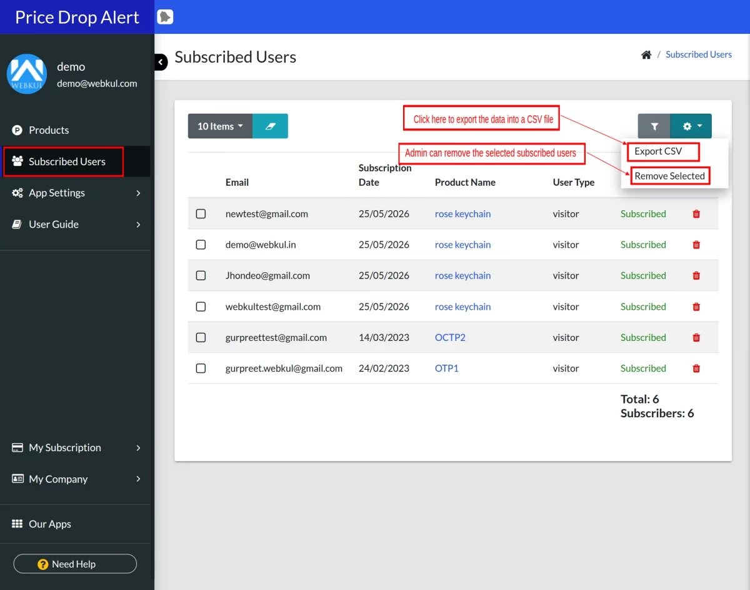Click the Our Apps grid icon
This screenshot has height=590, width=750.
[x=17, y=524]
